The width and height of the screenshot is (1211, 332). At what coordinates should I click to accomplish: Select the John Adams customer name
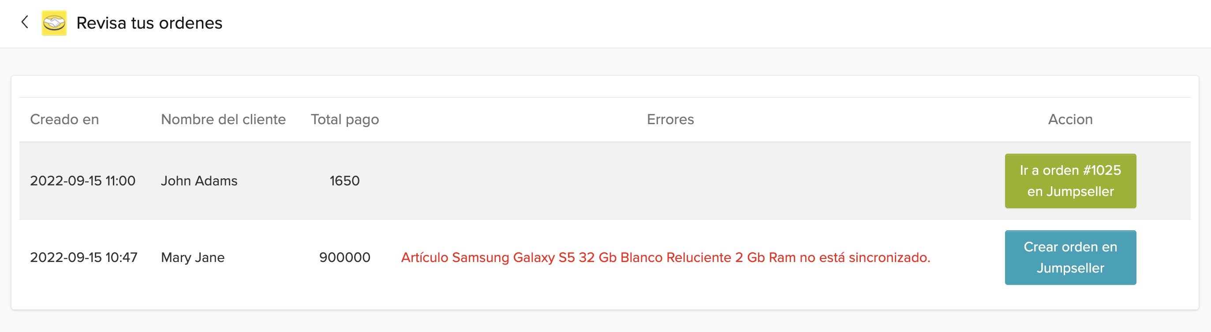[199, 181]
